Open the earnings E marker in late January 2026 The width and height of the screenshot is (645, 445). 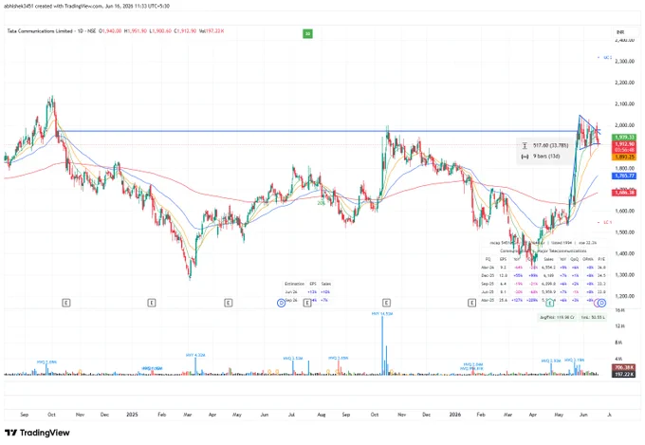coord(471,303)
